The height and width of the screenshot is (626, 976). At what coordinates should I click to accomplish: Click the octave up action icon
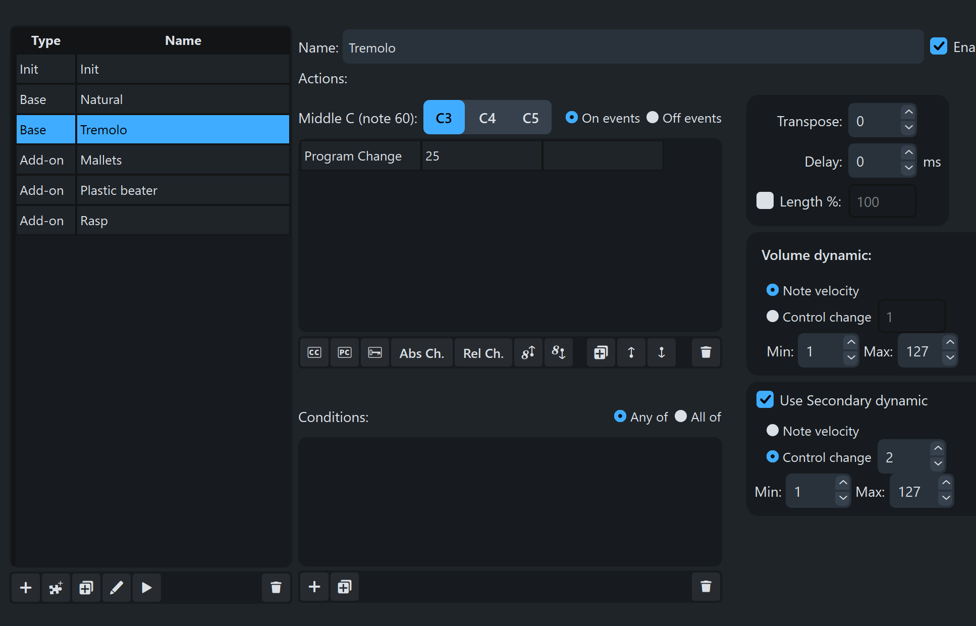click(x=528, y=352)
